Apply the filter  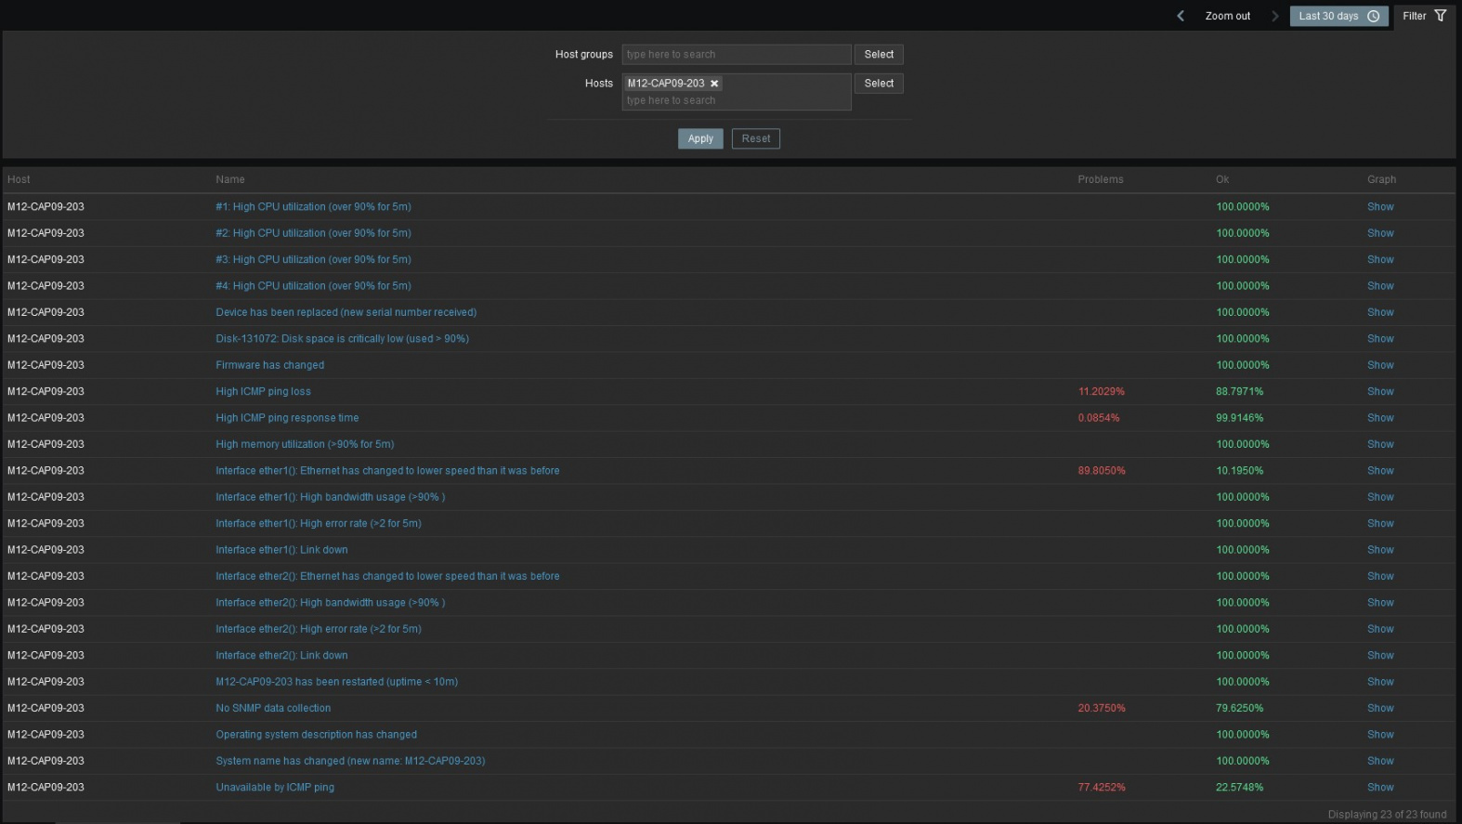pyautogui.click(x=700, y=138)
